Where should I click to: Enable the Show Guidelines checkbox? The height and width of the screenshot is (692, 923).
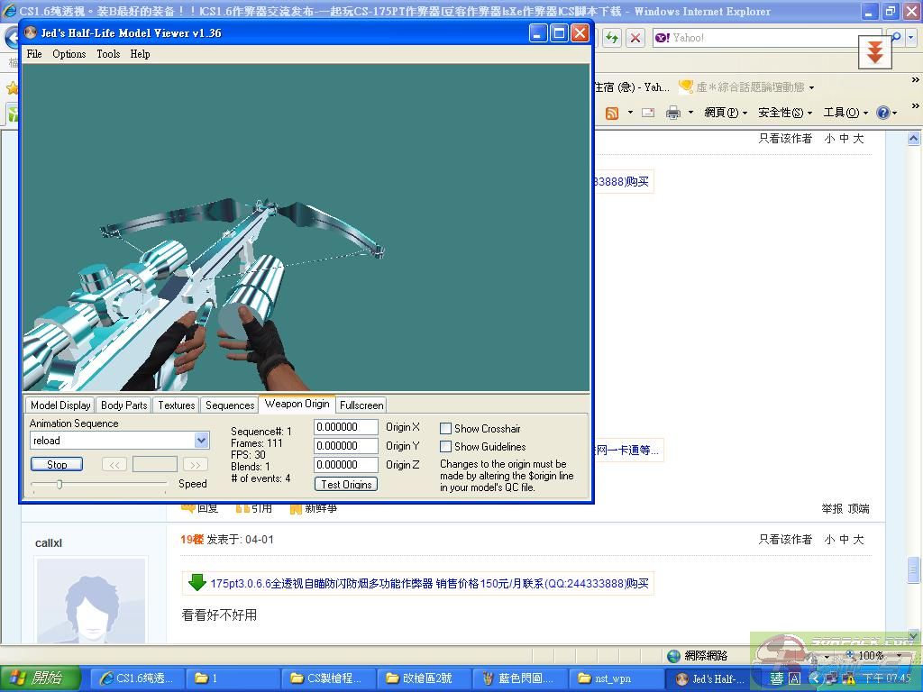tap(445, 447)
